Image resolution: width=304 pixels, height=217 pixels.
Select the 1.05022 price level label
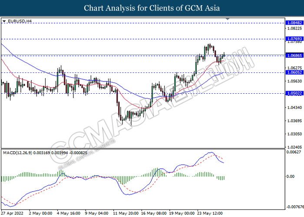[x=294, y=93]
